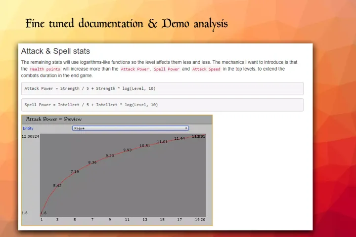Click the 9.23 data point label
The width and height of the screenshot is (356, 237).
[x=110, y=156]
